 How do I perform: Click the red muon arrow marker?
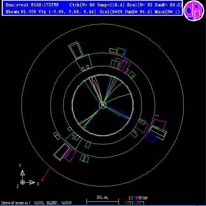[45, 175]
